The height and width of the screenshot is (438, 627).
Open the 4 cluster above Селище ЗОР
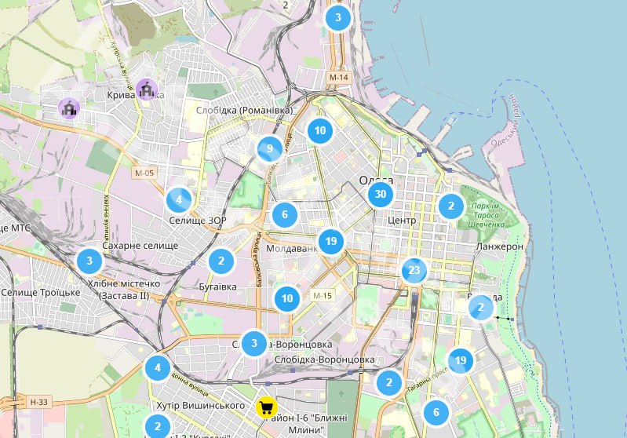tap(179, 199)
